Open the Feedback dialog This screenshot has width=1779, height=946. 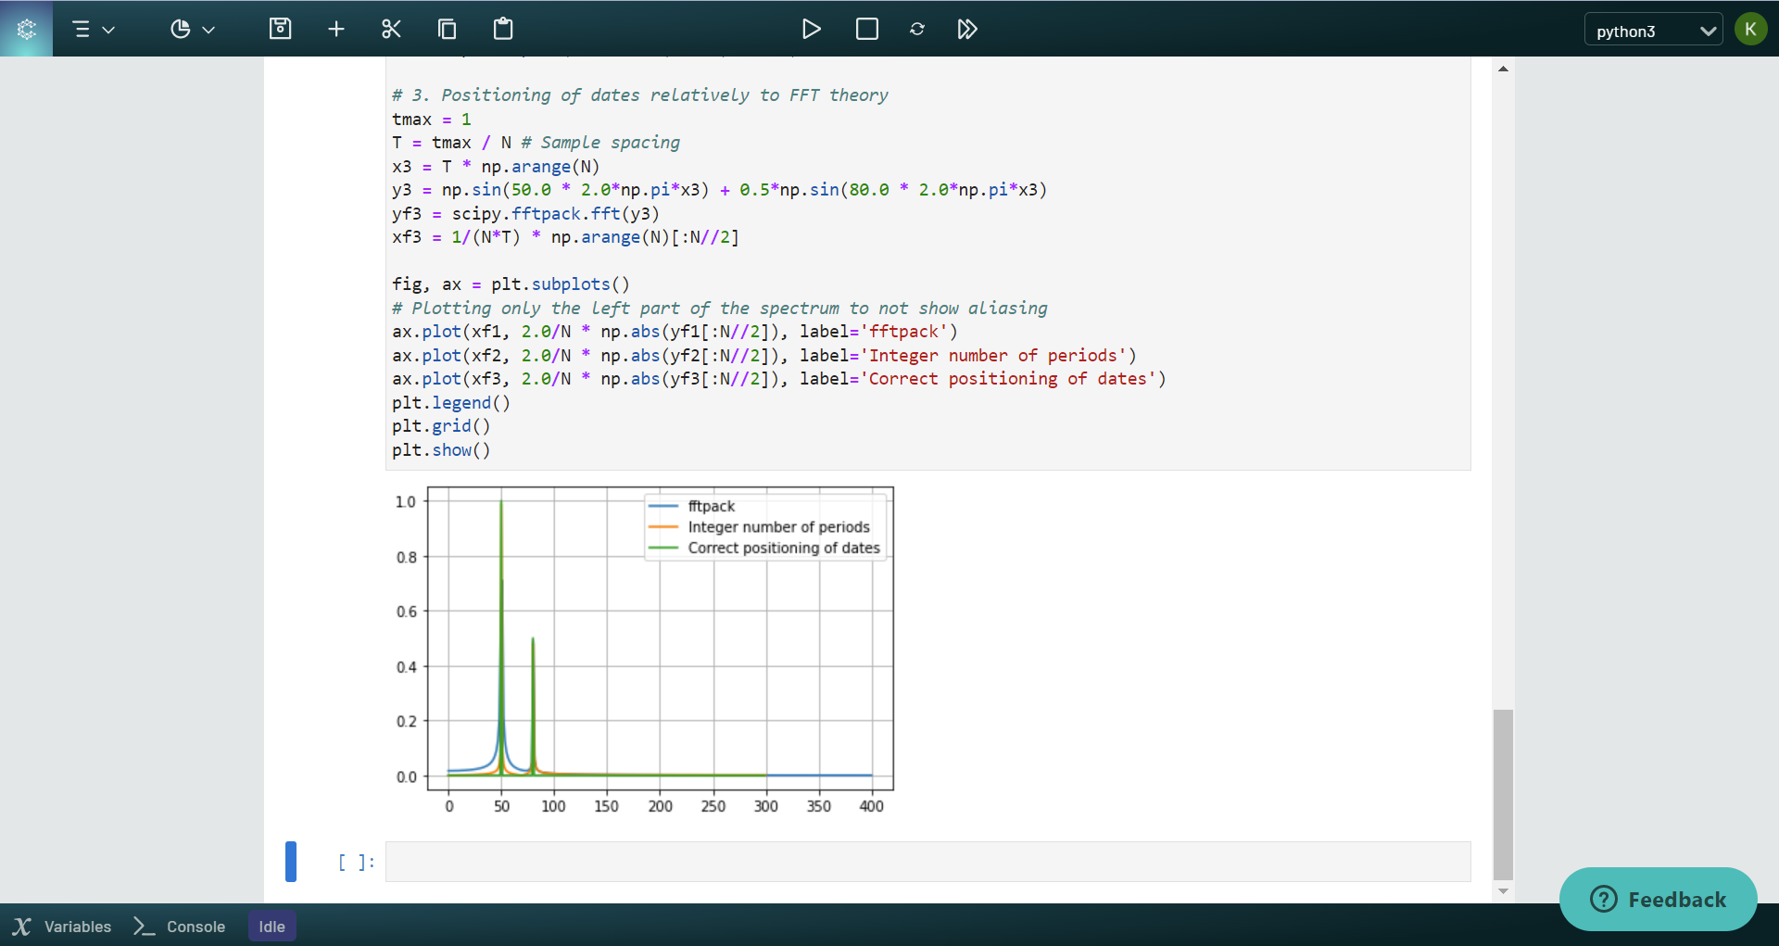[x=1659, y=899]
